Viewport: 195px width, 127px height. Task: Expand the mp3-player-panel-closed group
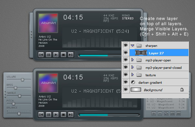coord(133,67)
